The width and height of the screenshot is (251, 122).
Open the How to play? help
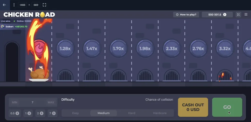tap(186, 15)
